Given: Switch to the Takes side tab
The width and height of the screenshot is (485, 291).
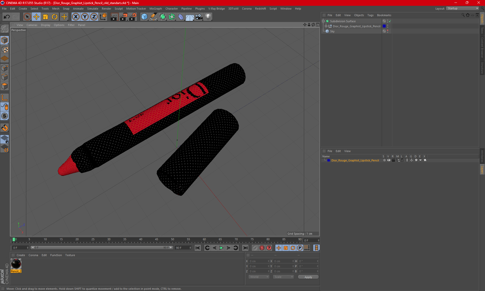Looking at the screenshot, I should click(482, 31).
